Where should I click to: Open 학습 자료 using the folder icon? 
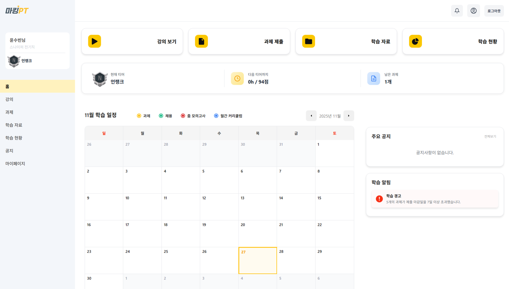pos(308,41)
